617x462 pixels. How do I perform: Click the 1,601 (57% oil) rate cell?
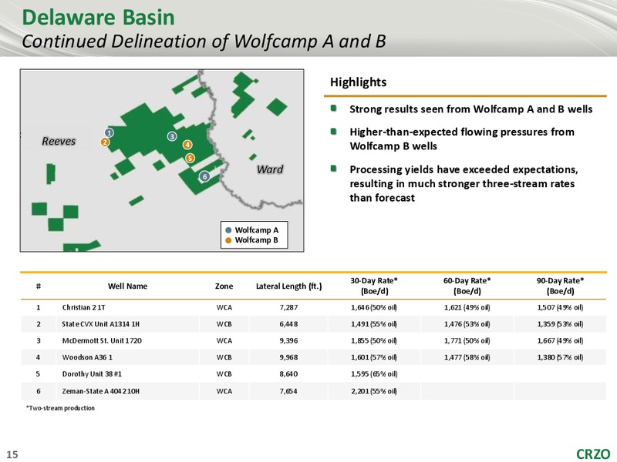[x=374, y=357]
